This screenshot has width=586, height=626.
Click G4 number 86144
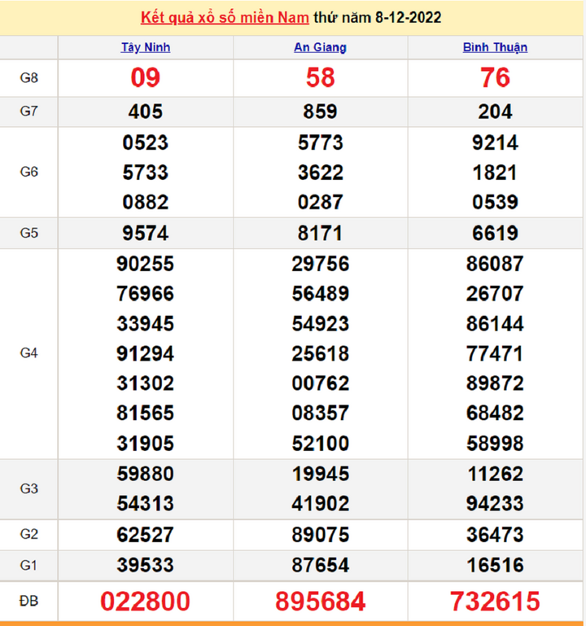click(x=495, y=324)
